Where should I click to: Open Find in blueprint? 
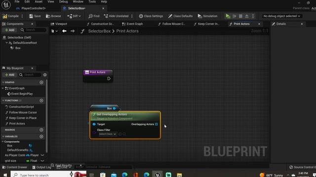[x=94, y=16]
